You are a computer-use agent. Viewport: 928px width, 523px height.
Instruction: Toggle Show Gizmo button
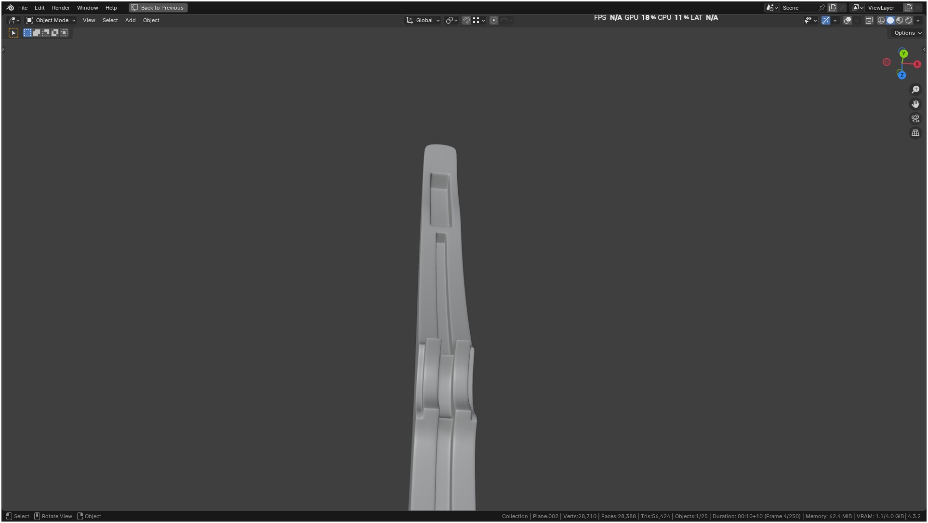[x=826, y=20]
